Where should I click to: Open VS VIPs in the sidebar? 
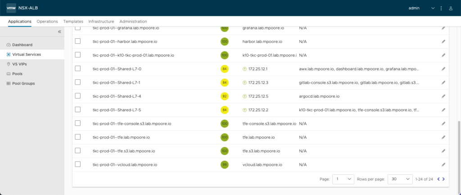[32, 64]
